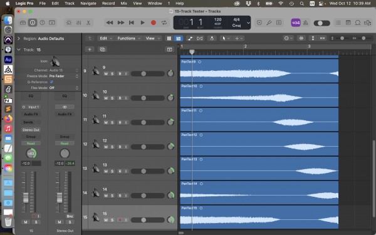Start playback with the Play button
Screen dimensions: 376x235
142,23
